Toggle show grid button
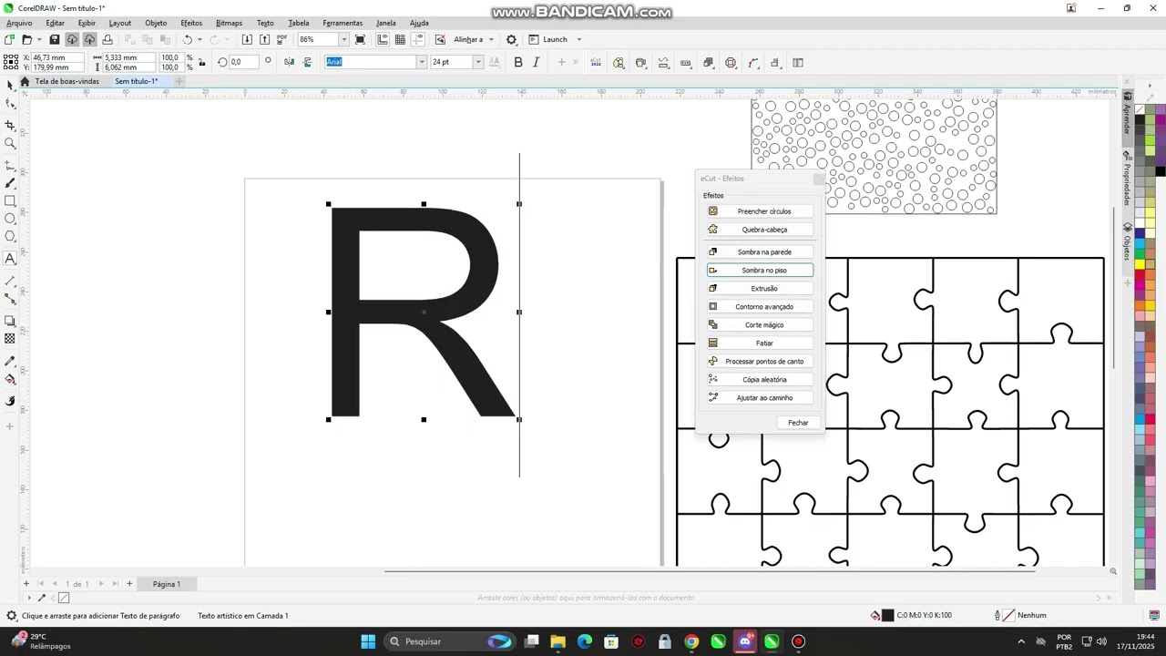Image resolution: width=1166 pixels, height=656 pixels. (x=400, y=39)
